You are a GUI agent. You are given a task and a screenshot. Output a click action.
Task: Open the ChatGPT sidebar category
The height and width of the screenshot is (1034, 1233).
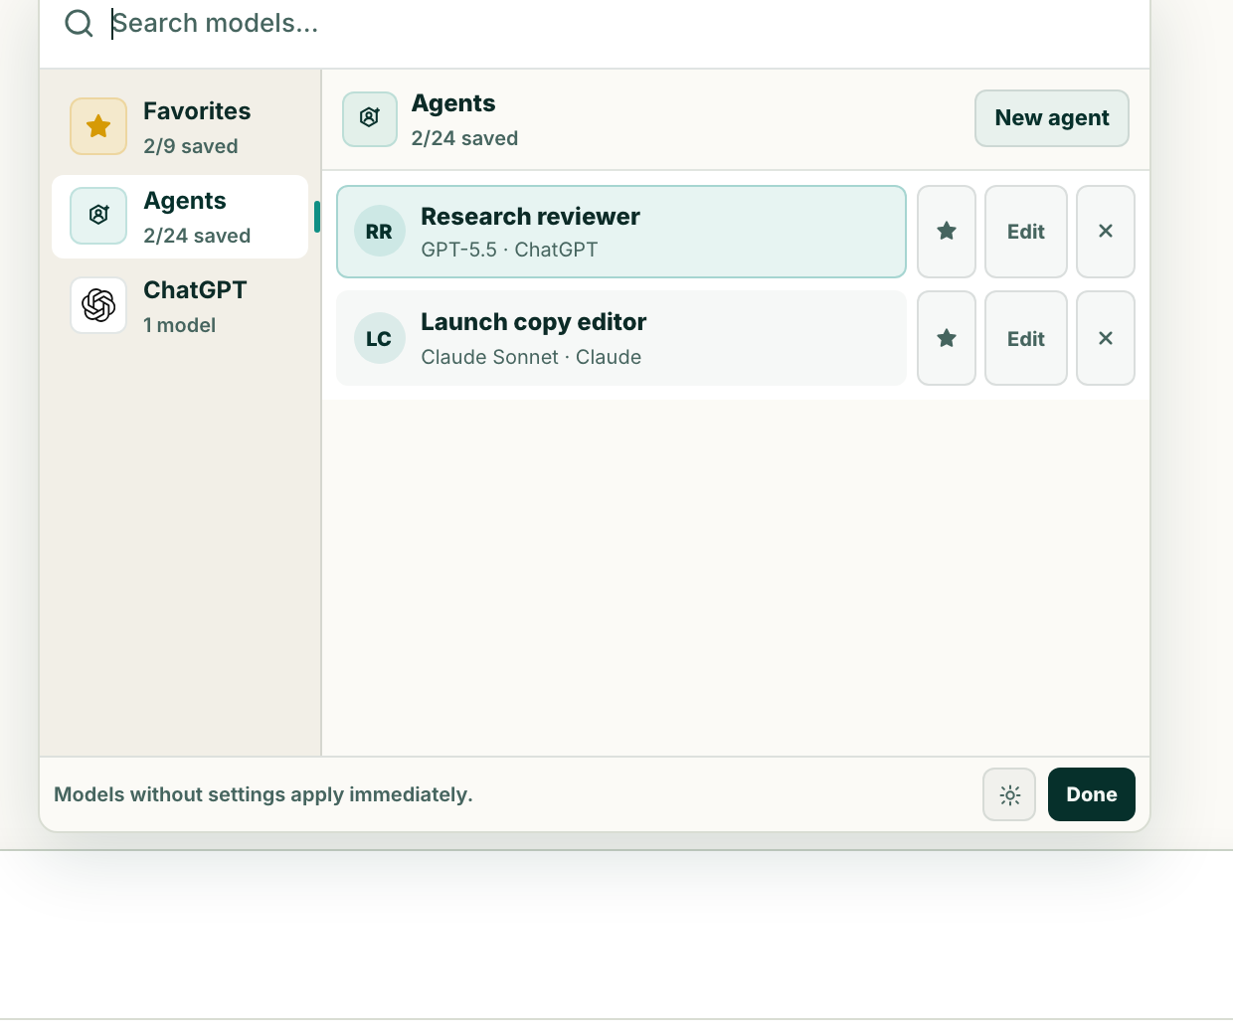[x=180, y=306]
